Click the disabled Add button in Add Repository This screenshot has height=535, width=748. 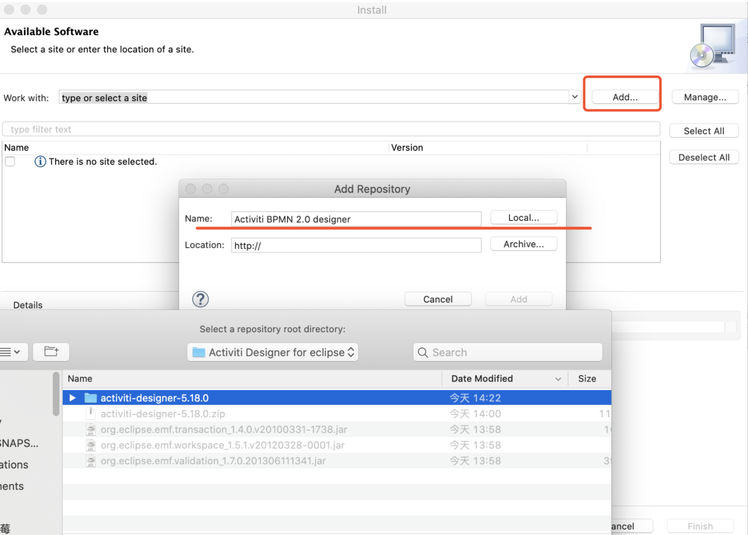(519, 299)
